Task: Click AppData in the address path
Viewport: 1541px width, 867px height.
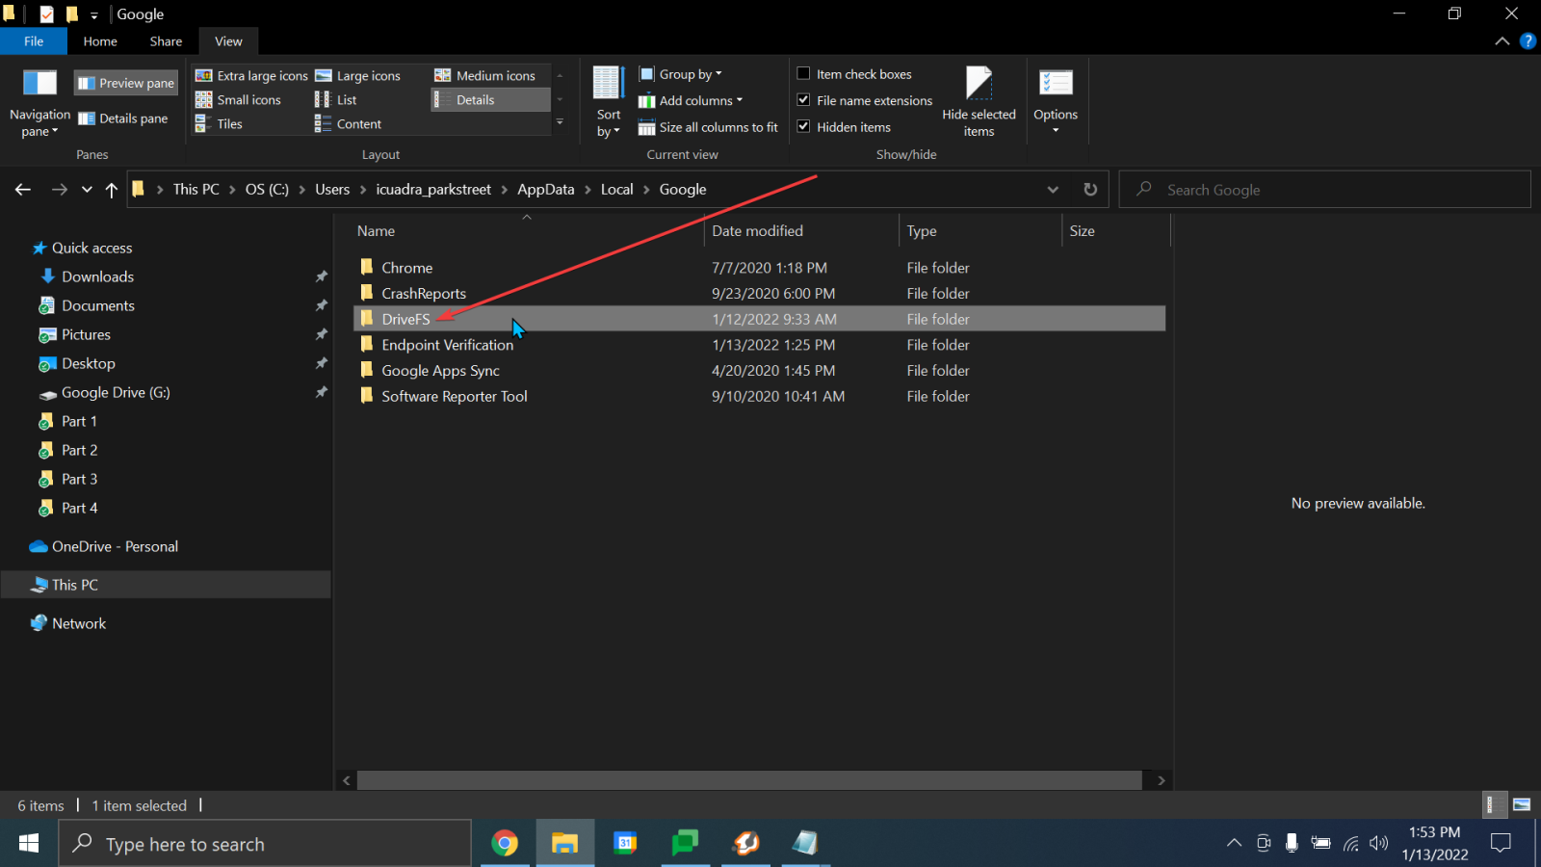Action: [545, 190]
